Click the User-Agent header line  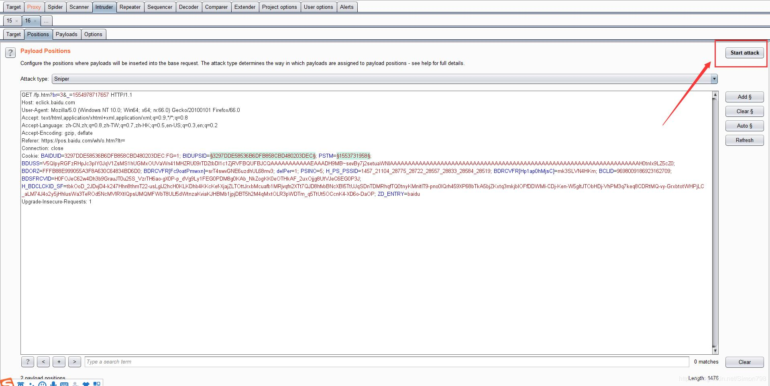pyautogui.click(x=131, y=110)
